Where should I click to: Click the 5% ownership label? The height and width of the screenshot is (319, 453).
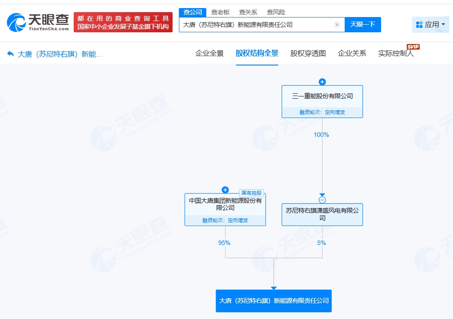[x=321, y=243]
